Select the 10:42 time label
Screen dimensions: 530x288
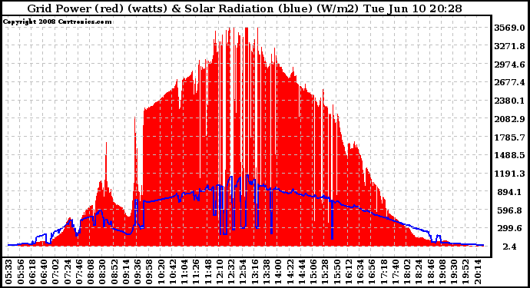(x=172, y=272)
